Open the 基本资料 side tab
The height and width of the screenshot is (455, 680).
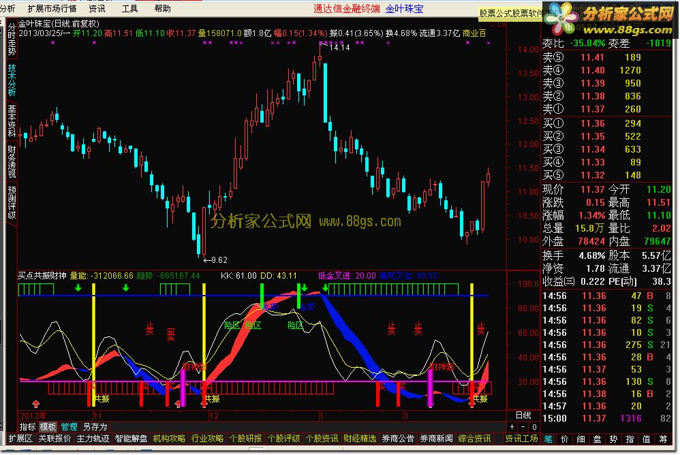(x=12, y=121)
